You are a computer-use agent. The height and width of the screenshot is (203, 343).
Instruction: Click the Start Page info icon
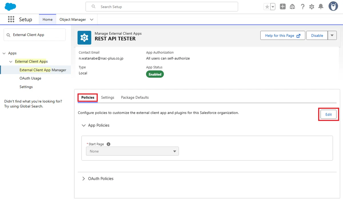[108, 144]
